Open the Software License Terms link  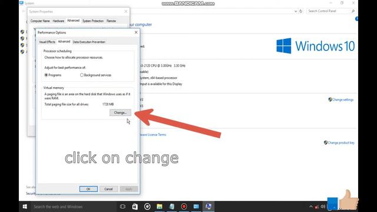tap(153, 135)
